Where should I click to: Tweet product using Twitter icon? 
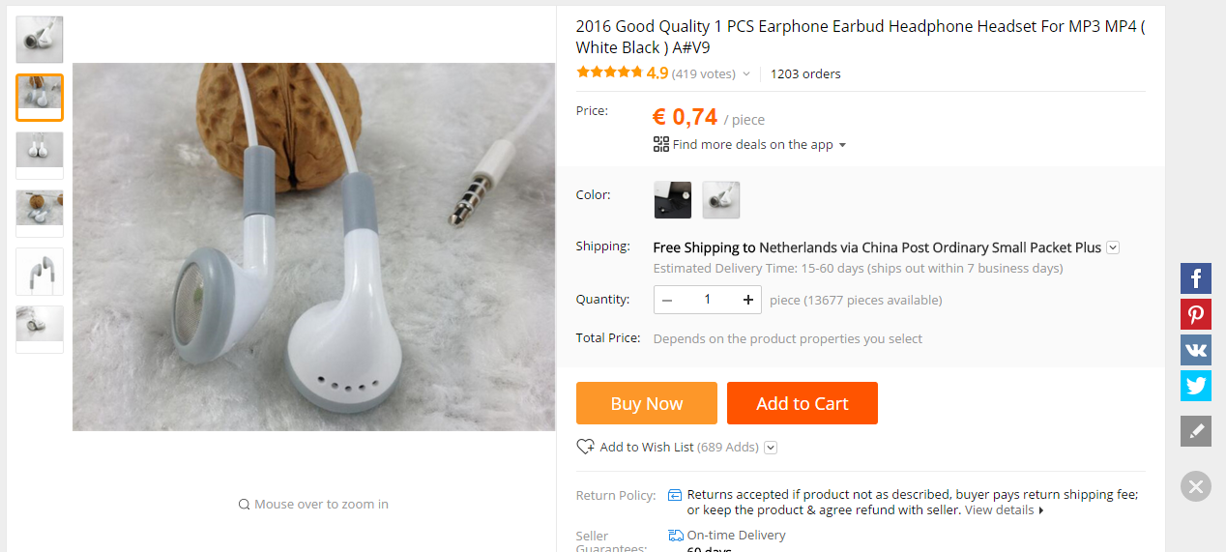coord(1196,386)
